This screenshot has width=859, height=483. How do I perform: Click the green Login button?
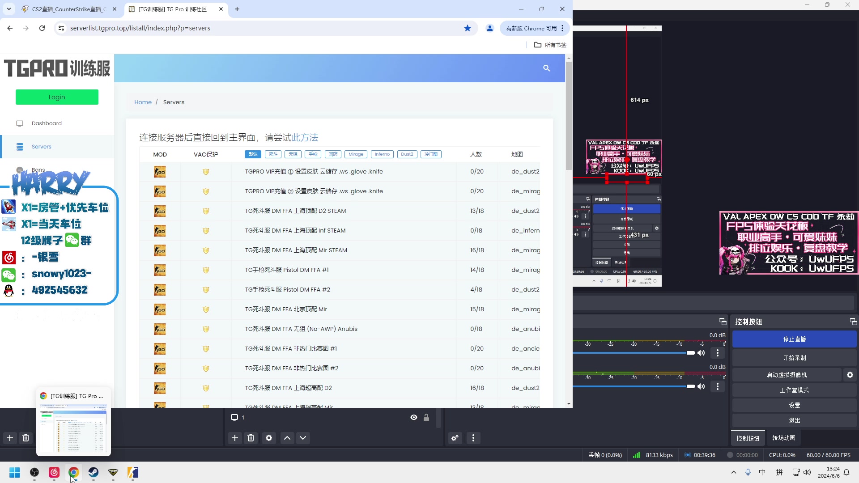tap(57, 97)
